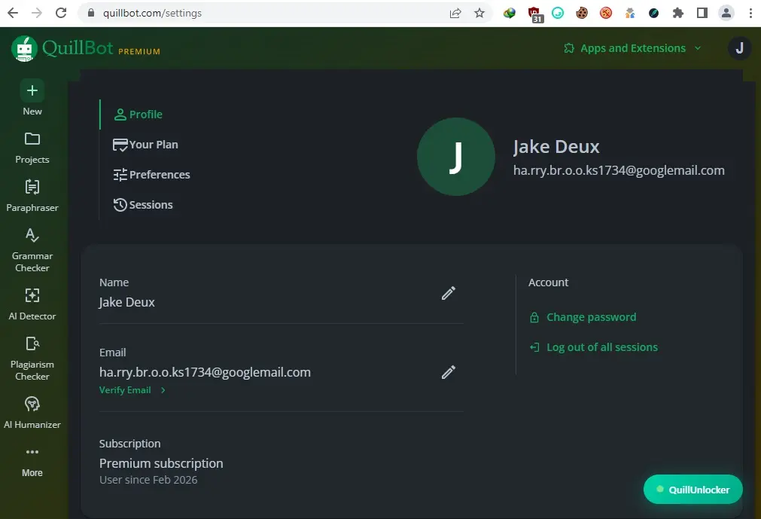Open the Grammar Checker tool
Viewport: 761px width, 519px height.
pyautogui.click(x=32, y=249)
